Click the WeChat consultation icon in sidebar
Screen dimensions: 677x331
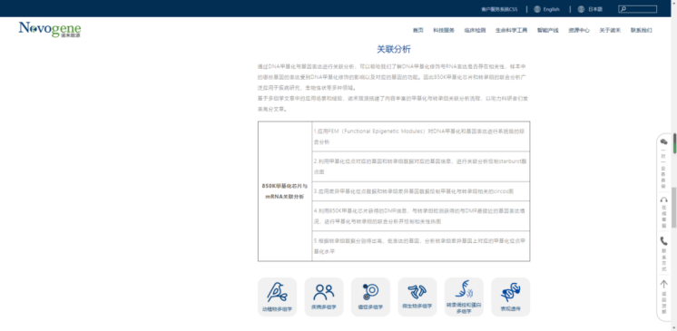[x=663, y=141]
